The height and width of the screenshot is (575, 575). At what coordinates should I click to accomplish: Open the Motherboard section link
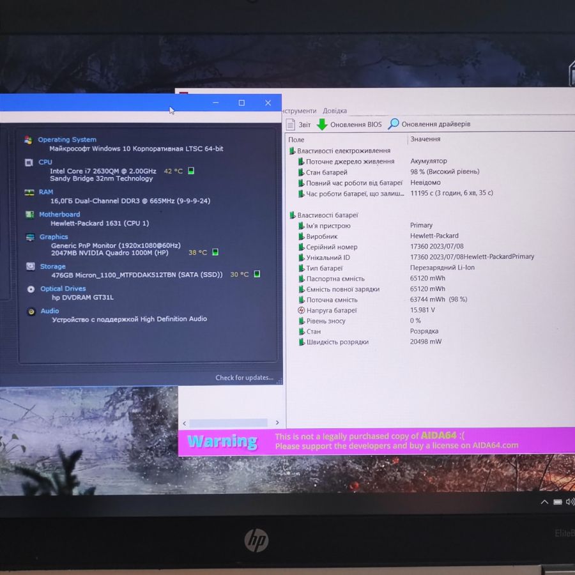59,215
